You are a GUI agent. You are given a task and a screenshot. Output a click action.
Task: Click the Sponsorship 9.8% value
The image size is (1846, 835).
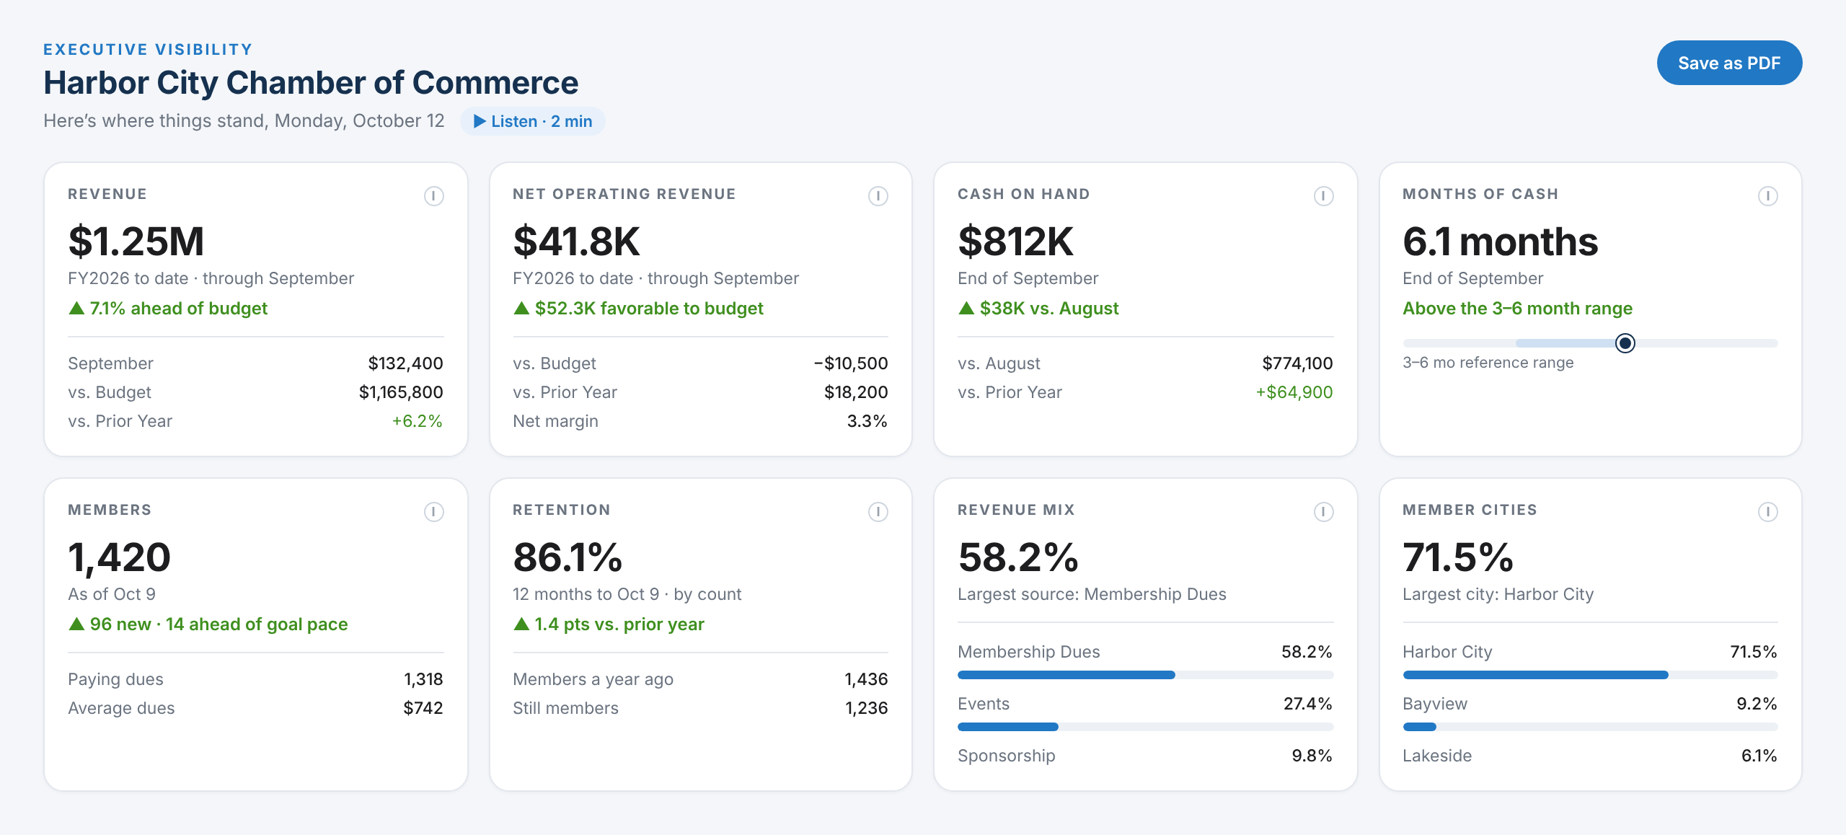click(1312, 756)
